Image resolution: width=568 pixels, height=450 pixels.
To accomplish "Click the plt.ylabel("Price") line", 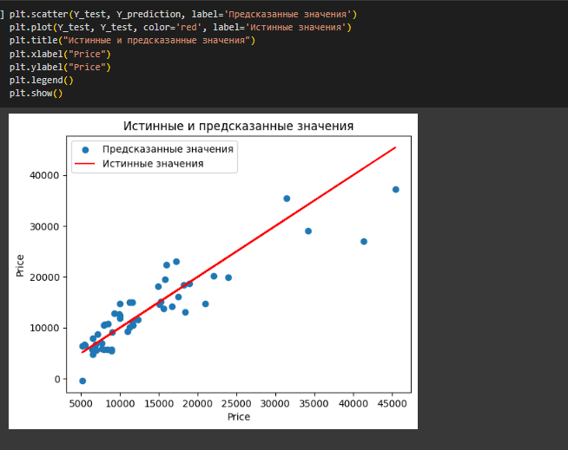I will click(60, 67).
